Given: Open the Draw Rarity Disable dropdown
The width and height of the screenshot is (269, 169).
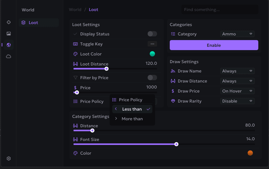Looking at the screenshot, I should [238, 101].
